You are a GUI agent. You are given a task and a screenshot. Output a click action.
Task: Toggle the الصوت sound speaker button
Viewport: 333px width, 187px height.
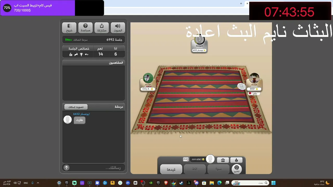[x=118, y=28]
